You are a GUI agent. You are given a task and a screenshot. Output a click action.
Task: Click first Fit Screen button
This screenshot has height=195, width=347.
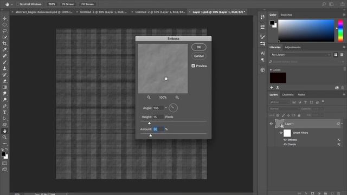[x=68, y=4]
